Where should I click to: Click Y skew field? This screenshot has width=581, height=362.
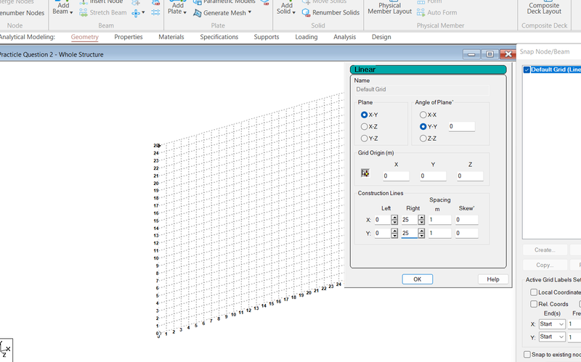[x=466, y=233]
